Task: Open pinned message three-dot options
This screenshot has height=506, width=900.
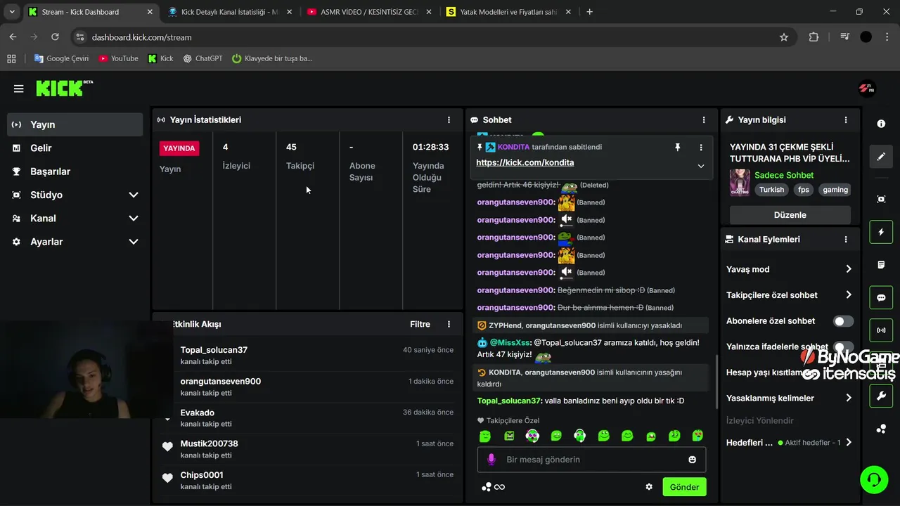Action: point(700,147)
